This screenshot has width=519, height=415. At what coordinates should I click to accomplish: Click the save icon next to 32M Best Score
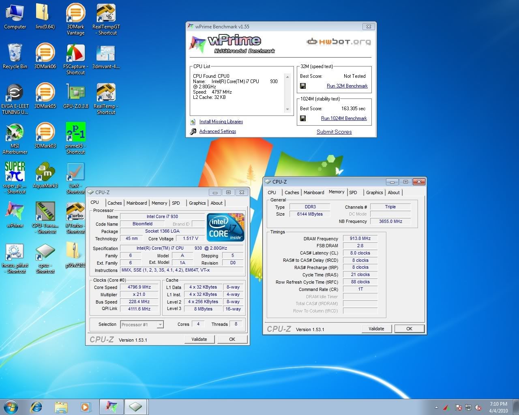303,86
